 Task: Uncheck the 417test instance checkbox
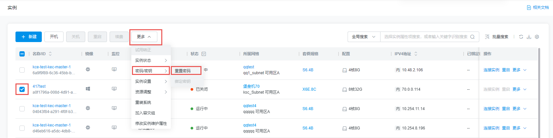coord(22,89)
